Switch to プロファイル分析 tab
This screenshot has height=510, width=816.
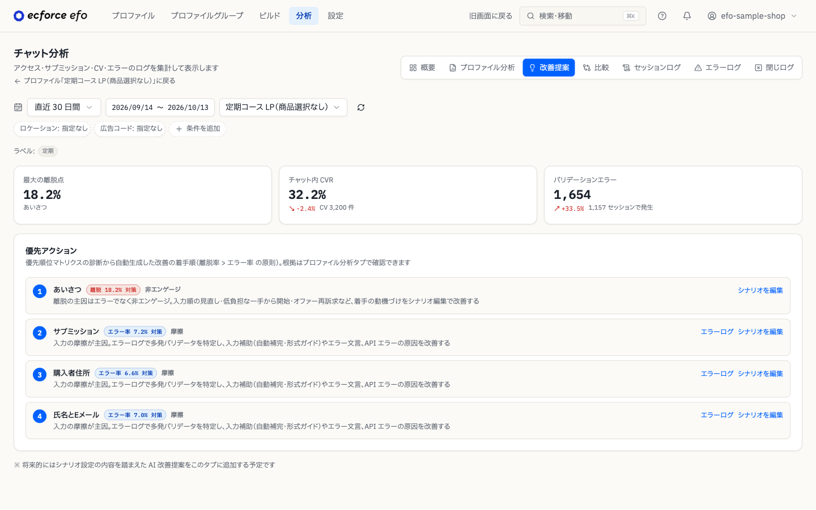(482, 67)
